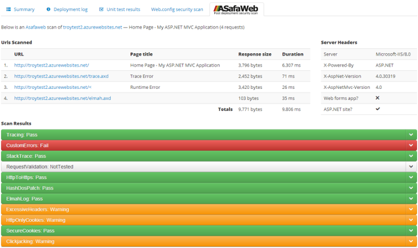Screen dimensions: 418x248
Task: Click the Response size column header
Action: [x=255, y=54]
